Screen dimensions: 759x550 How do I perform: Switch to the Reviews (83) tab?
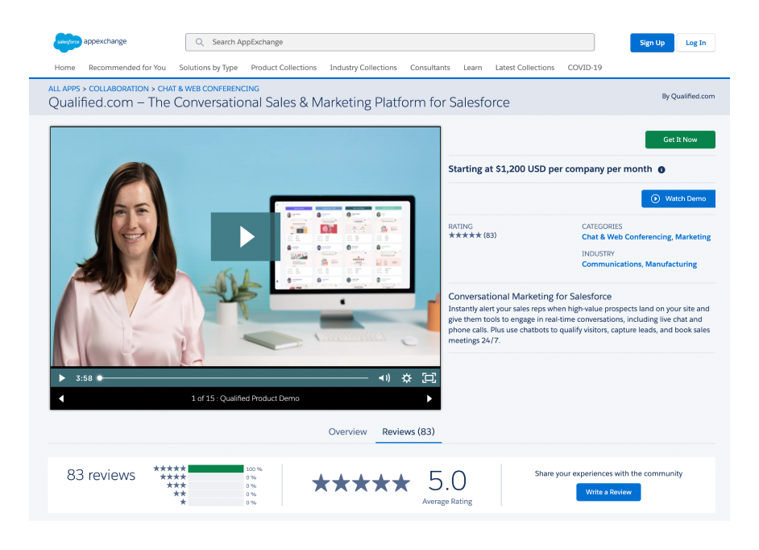click(x=409, y=431)
